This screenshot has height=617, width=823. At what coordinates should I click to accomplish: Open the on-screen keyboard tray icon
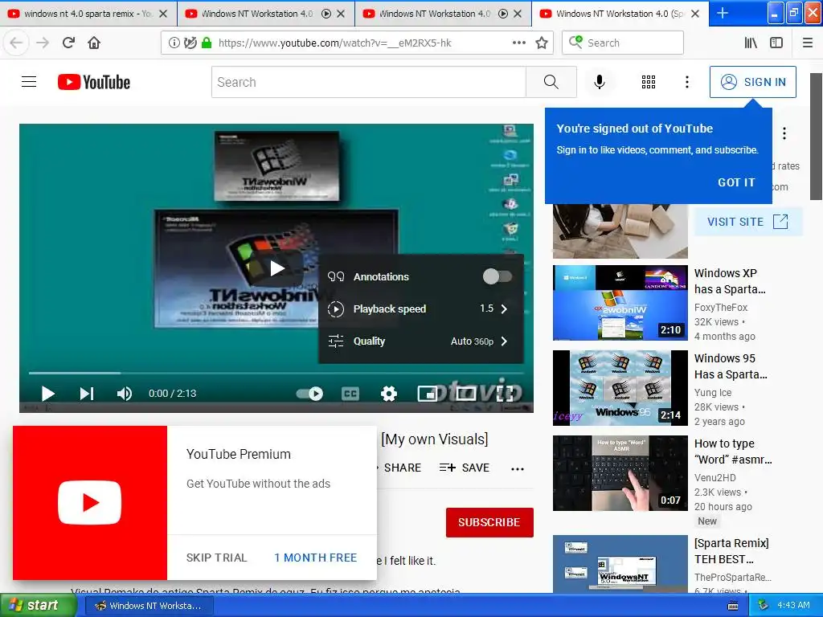[x=733, y=606]
